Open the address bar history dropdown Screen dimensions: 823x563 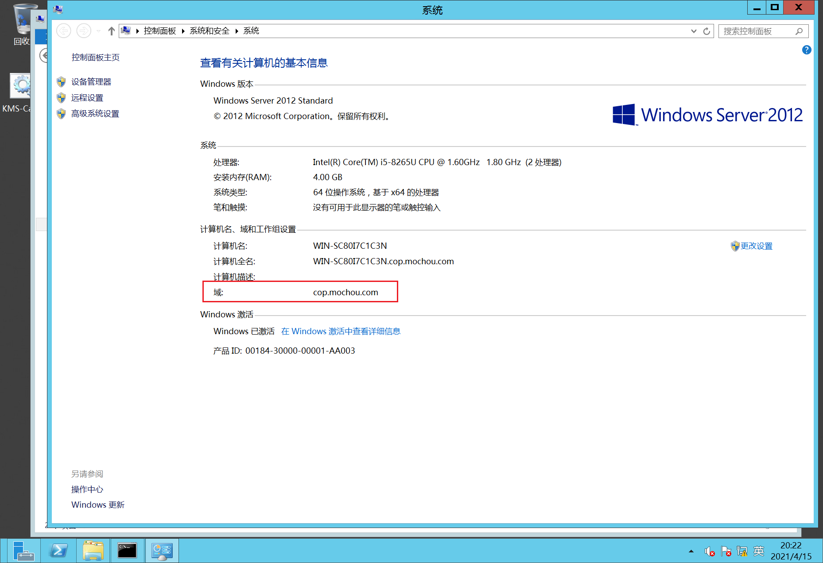pyautogui.click(x=694, y=31)
